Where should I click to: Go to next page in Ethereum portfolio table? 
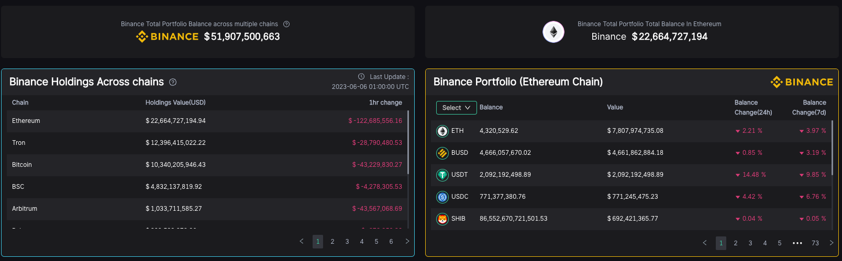pos(832,243)
